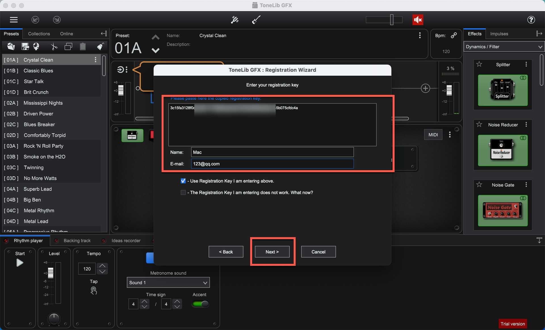Decrease time sign numerator
The image size is (545, 330).
144,307
